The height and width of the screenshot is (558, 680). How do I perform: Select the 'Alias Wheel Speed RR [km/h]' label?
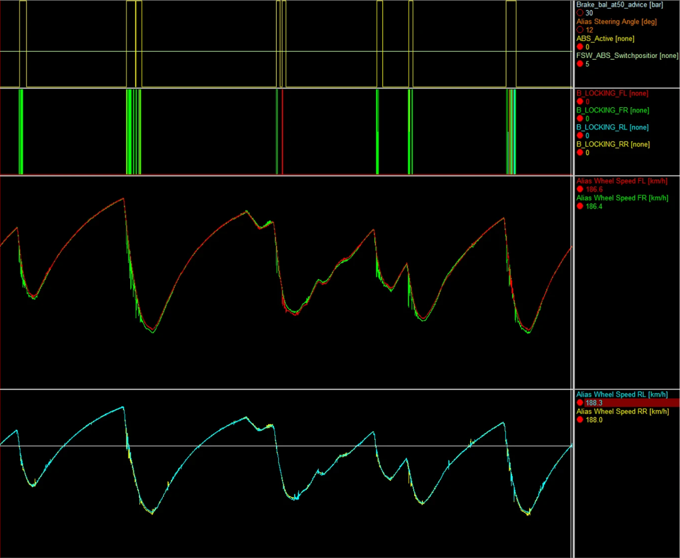(x=622, y=411)
